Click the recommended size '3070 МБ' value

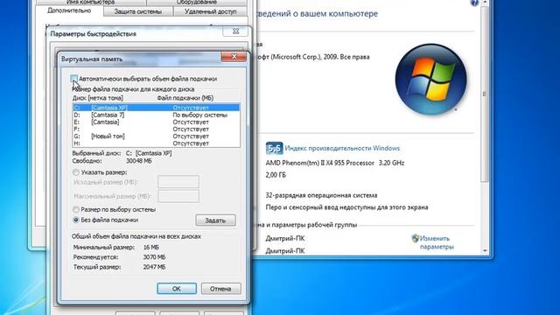pos(154,257)
